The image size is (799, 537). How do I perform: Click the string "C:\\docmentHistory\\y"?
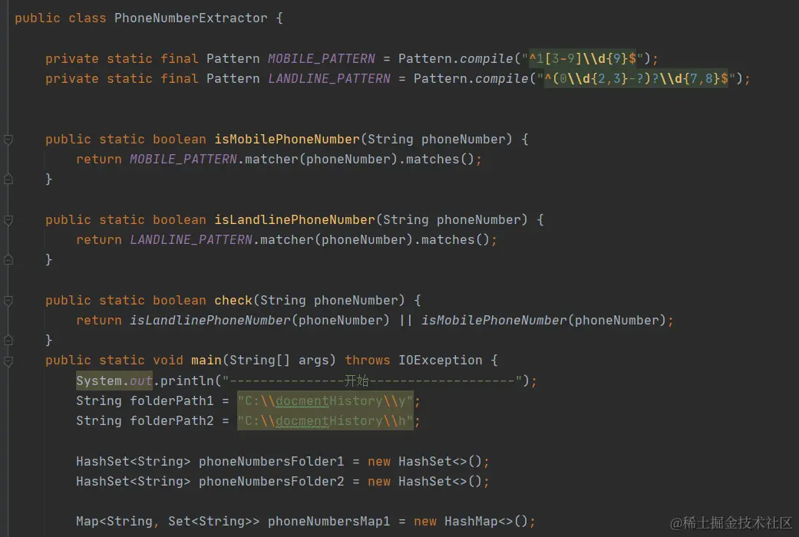(x=325, y=401)
